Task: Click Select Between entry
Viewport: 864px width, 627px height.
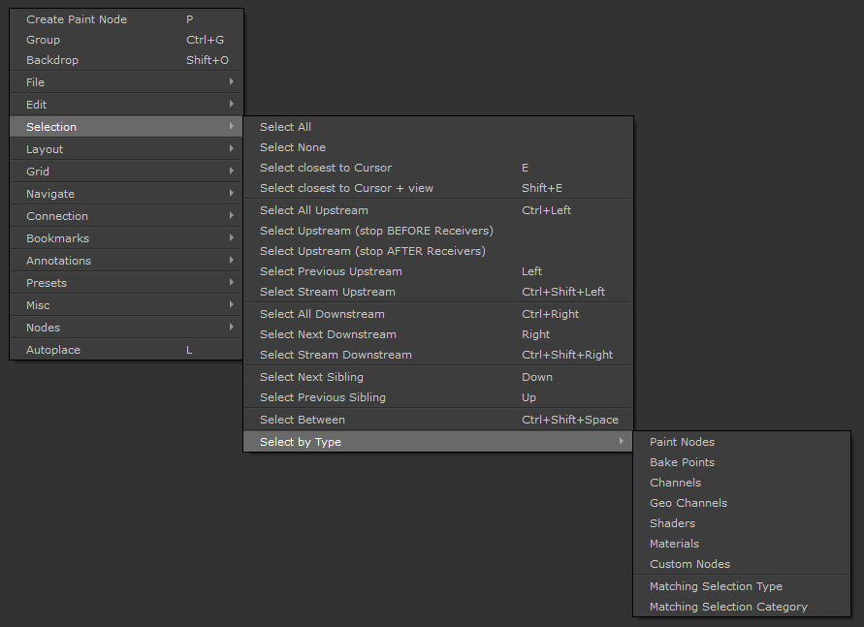Action: click(303, 420)
